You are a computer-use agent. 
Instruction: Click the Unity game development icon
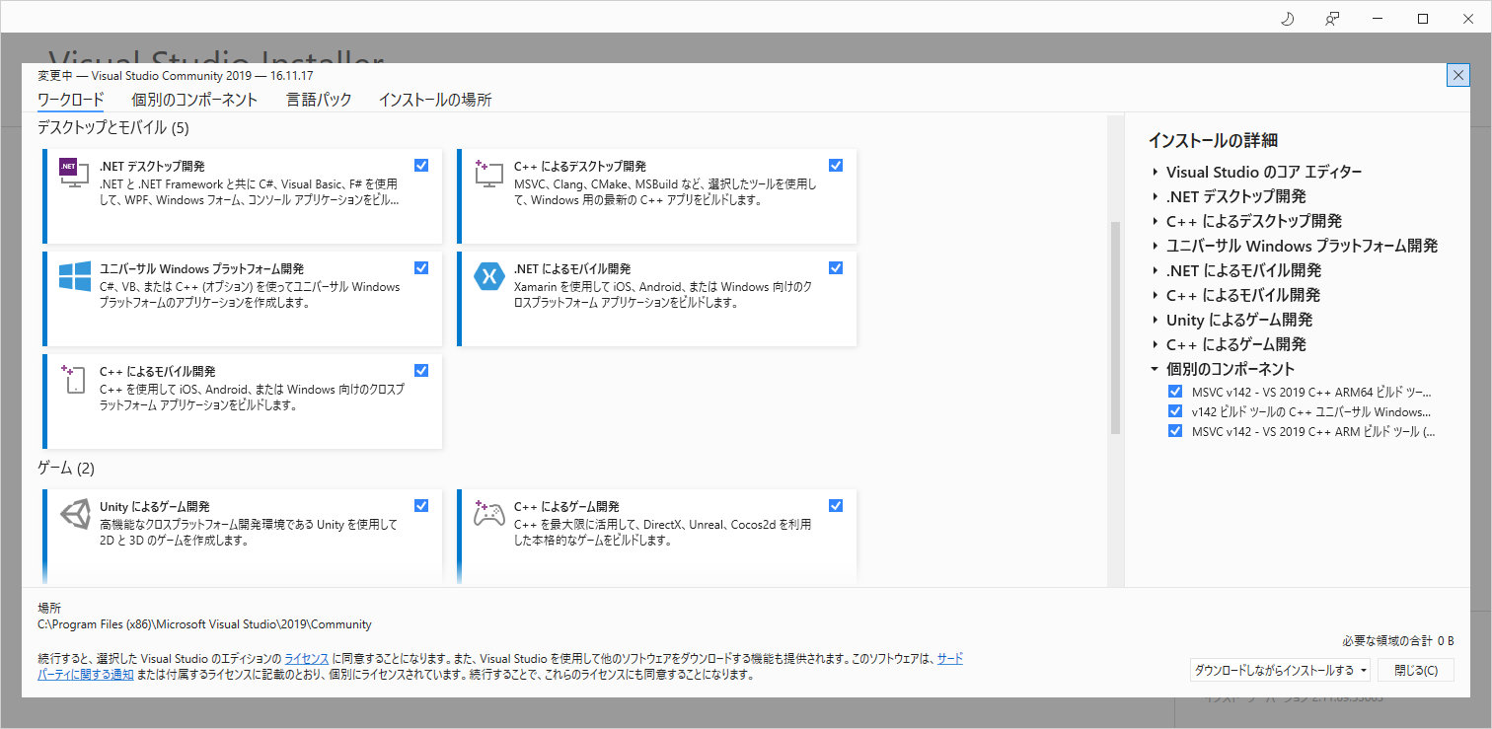75,515
